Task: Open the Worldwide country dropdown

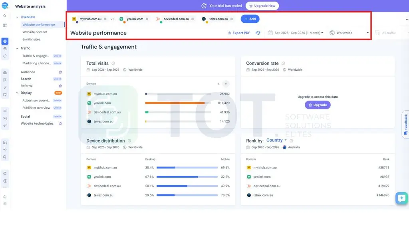Action: pos(349,33)
